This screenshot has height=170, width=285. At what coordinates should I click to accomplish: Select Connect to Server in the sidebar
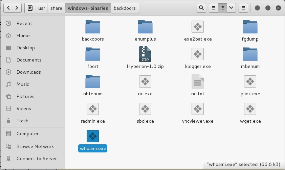coord(33,159)
